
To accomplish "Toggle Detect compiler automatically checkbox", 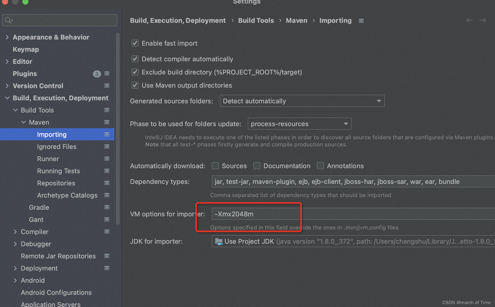I will (135, 59).
